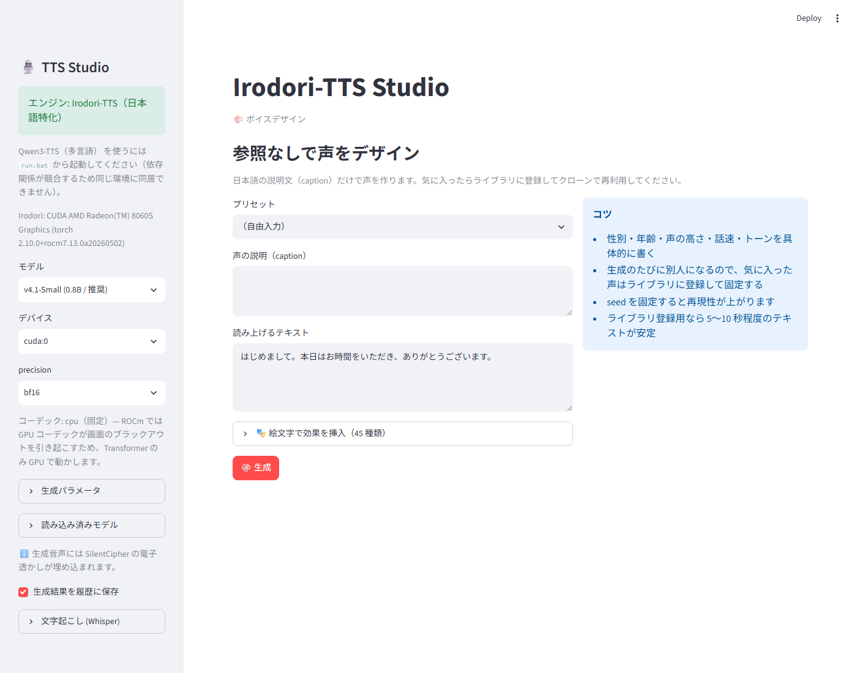Click into the 読み上げるテキスト text area
857x673 pixels.
click(x=403, y=377)
